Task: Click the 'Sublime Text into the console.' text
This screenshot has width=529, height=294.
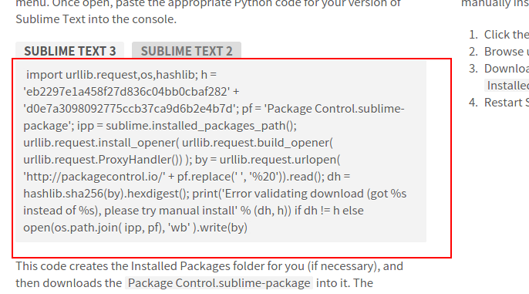Action: (x=96, y=19)
